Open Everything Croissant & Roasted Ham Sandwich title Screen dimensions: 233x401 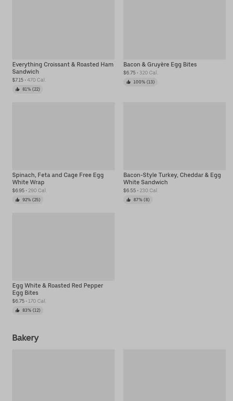(63, 68)
